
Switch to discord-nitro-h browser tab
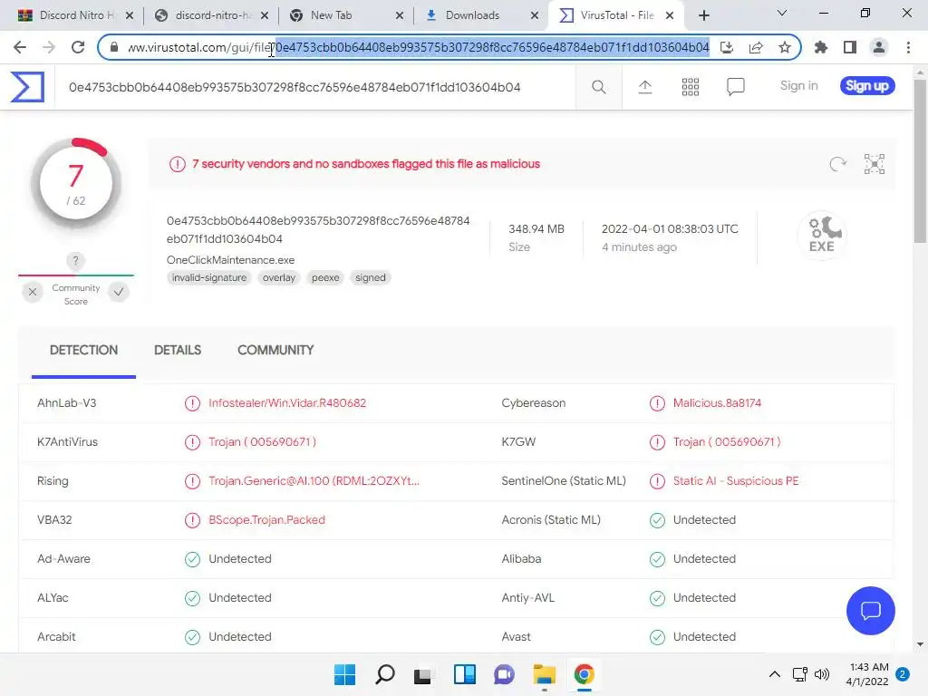pyautogui.click(x=210, y=15)
